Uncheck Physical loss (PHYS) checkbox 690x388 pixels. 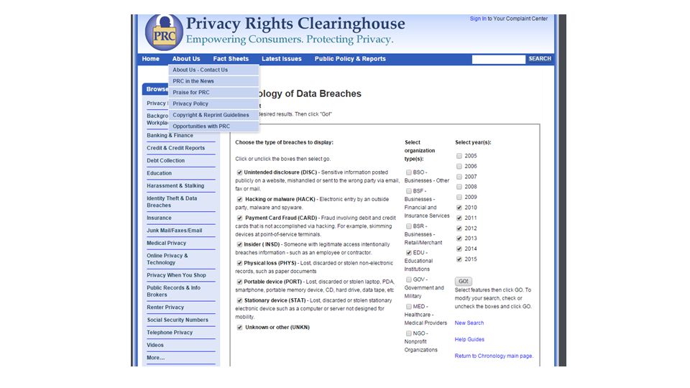[x=239, y=263]
